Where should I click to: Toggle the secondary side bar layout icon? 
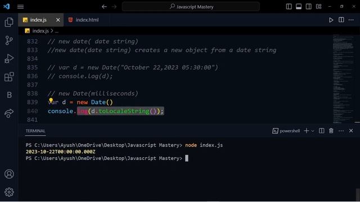click(x=309, y=6)
